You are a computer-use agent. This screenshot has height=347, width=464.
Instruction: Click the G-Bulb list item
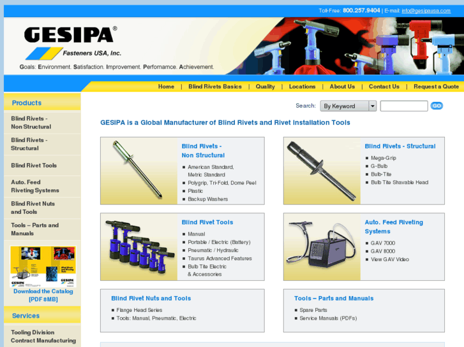coord(379,166)
